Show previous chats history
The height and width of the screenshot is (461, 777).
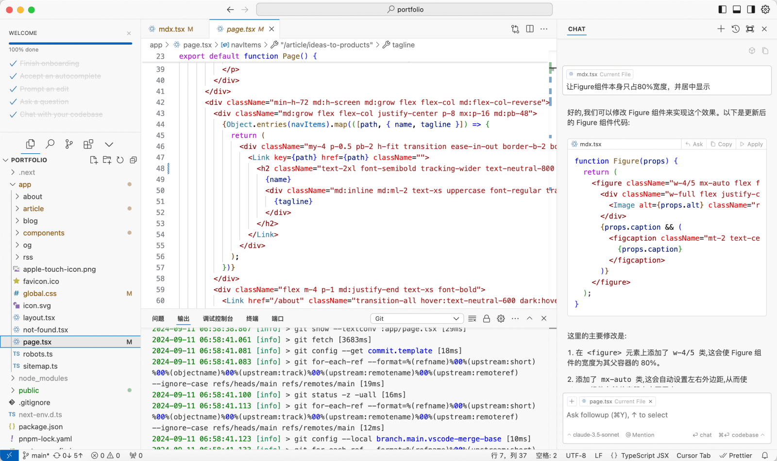click(x=736, y=29)
